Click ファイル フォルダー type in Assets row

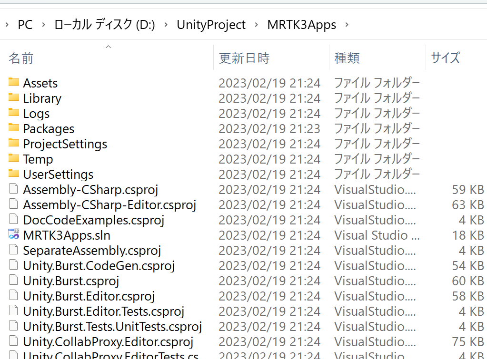[377, 83]
